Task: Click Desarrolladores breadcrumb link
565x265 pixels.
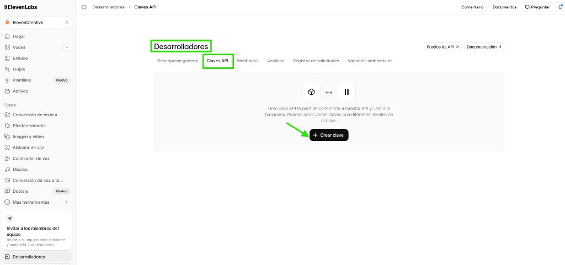Action: click(x=109, y=7)
